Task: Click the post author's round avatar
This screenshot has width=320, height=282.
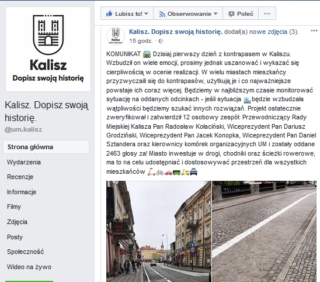Action: [x=116, y=36]
